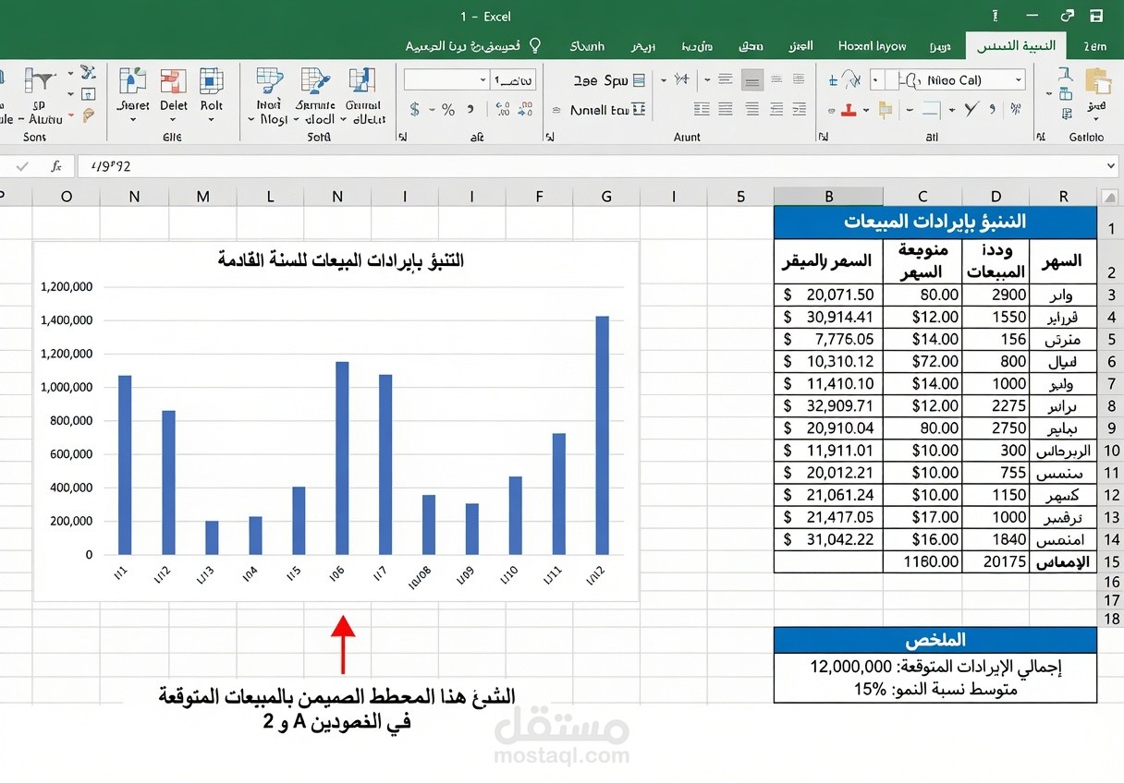The width and height of the screenshot is (1124, 783).
Task: Click the Delet cells icon
Action: pyautogui.click(x=173, y=81)
